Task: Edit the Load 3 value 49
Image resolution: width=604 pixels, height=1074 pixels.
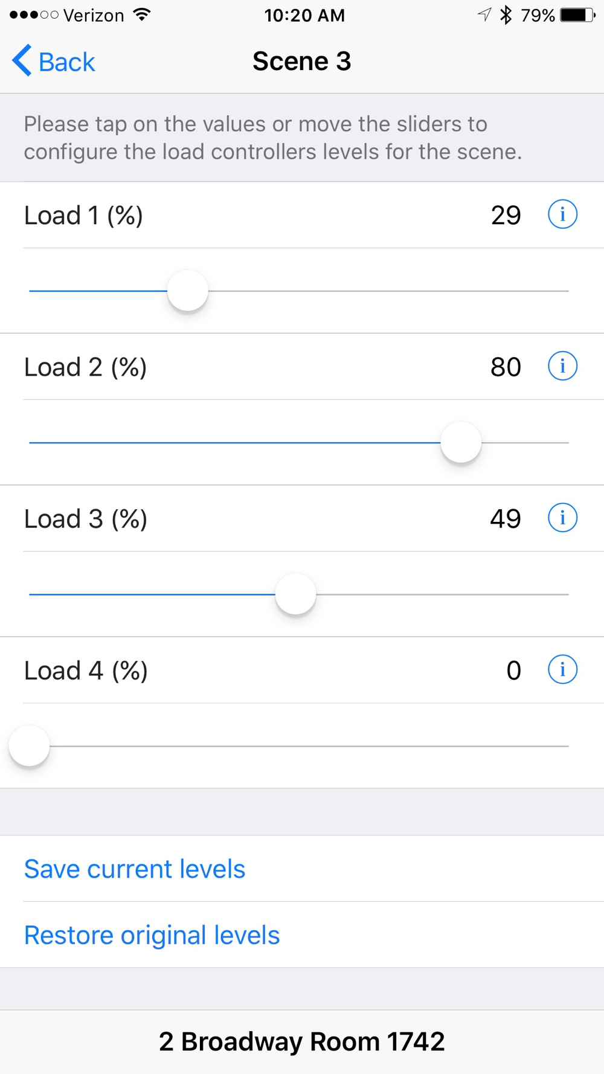Action: pos(506,518)
